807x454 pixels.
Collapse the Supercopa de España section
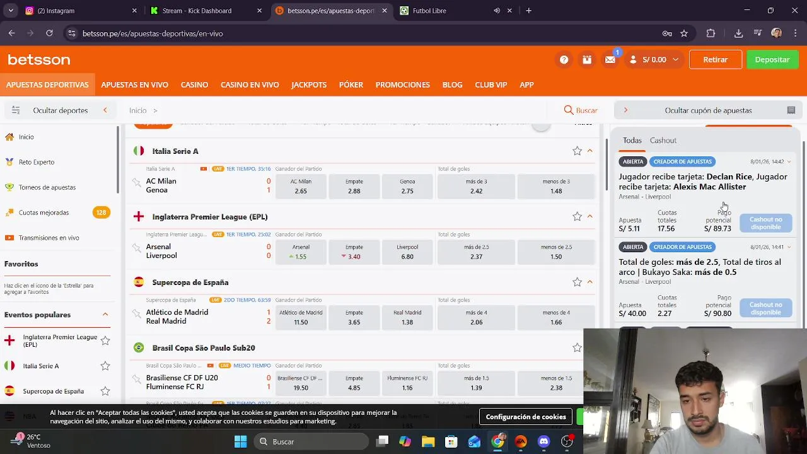590,282
